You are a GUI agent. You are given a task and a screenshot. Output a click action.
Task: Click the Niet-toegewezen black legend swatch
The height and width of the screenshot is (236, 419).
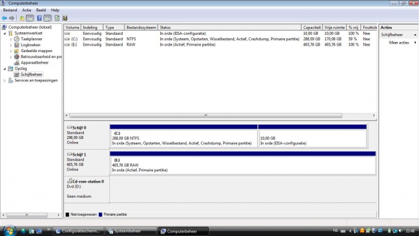pyautogui.click(x=67, y=214)
